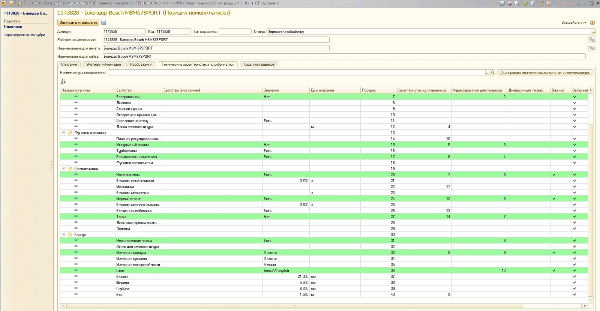Click the row marker icon for Терка
Viewport: 600px width, 311px height.
click(x=76, y=216)
